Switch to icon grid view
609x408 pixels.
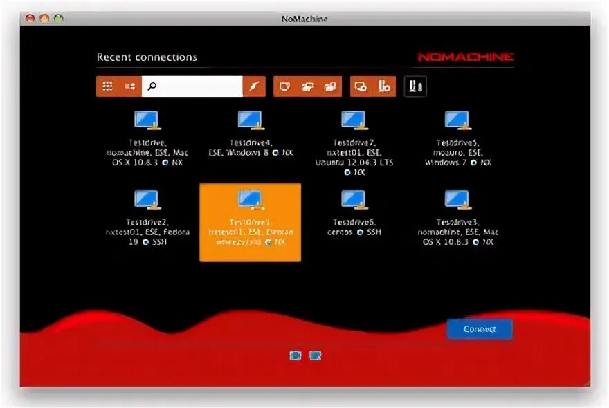(107, 86)
